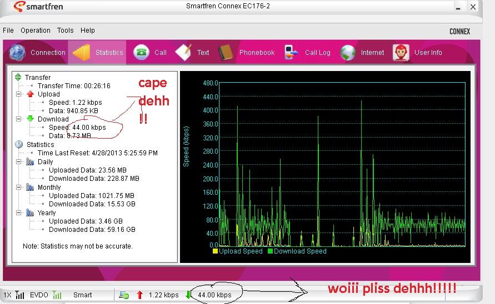
Task: Select Uploaded Data: 3.46 GB row
Action: click(86, 221)
